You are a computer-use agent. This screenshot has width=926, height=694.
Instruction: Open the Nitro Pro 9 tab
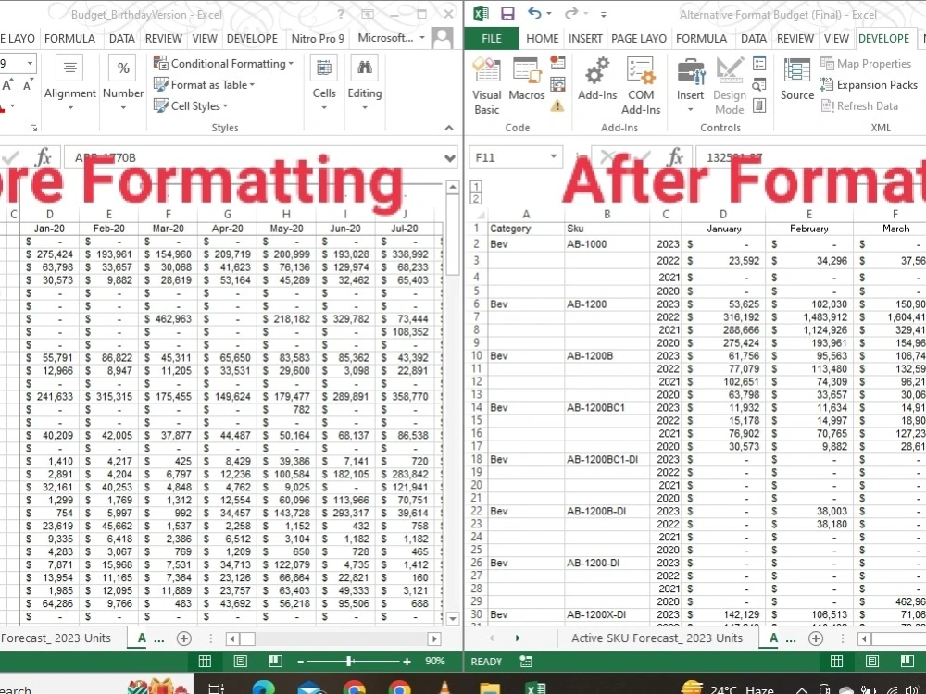coord(318,38)
